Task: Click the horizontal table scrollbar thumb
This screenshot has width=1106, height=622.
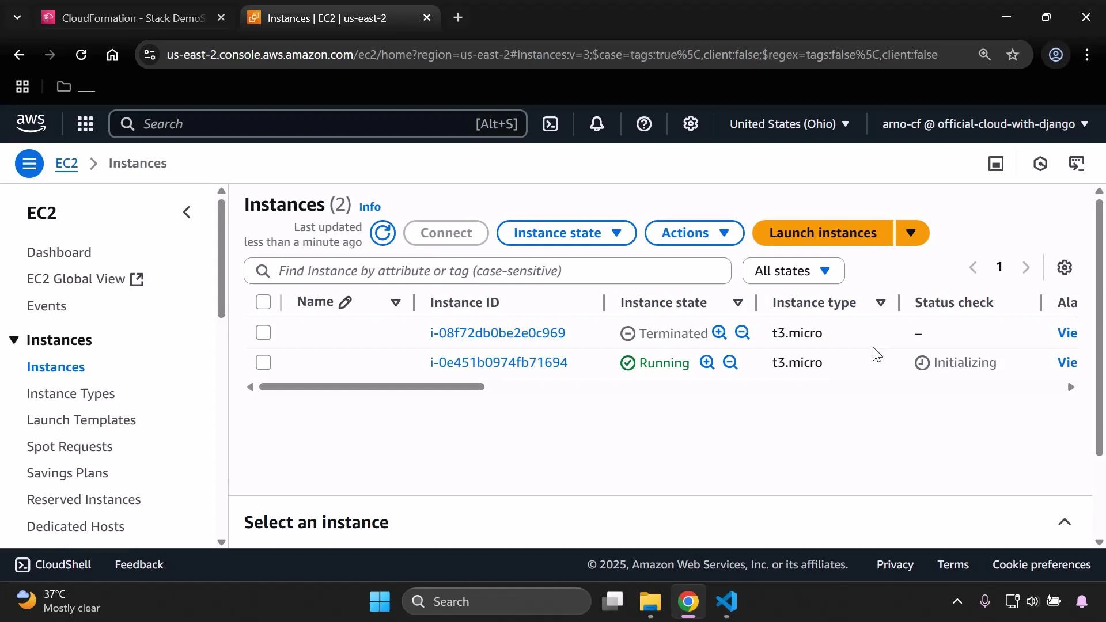Action: (372, 387)
